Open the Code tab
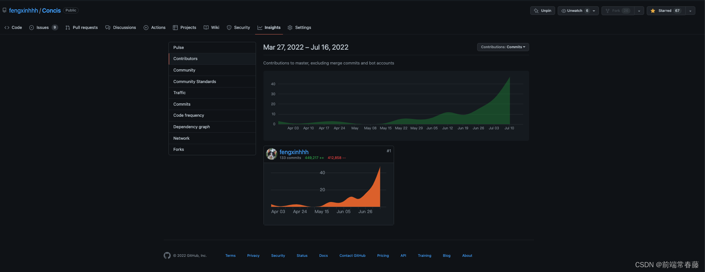Screen dimensions: 705x272 coord(13,27)
